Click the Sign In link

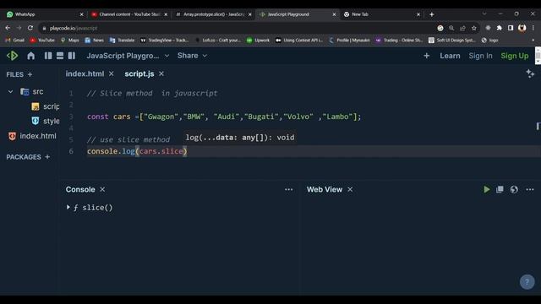click(480, 56)
